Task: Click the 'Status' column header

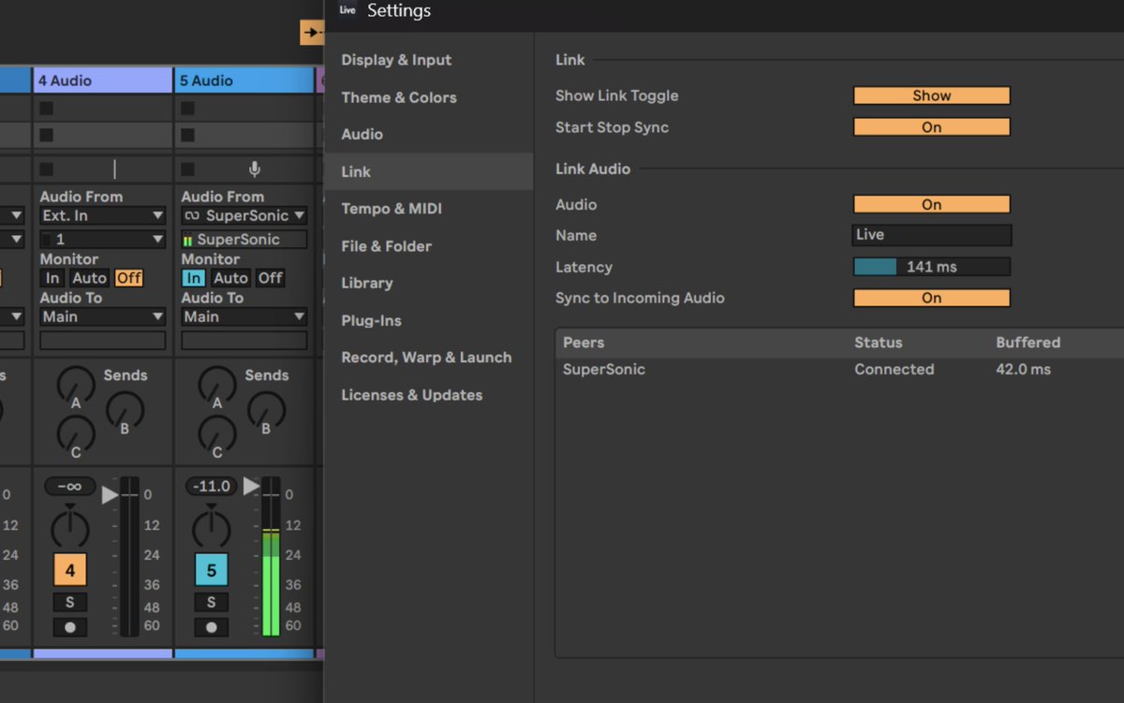Action: (879, 343)
